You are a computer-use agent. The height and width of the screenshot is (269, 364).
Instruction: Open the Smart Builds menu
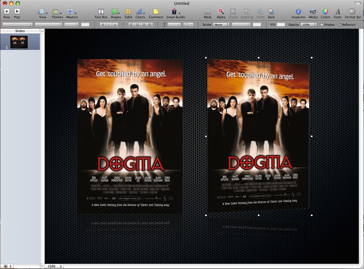pyautogui.click(x=175, y=14)
